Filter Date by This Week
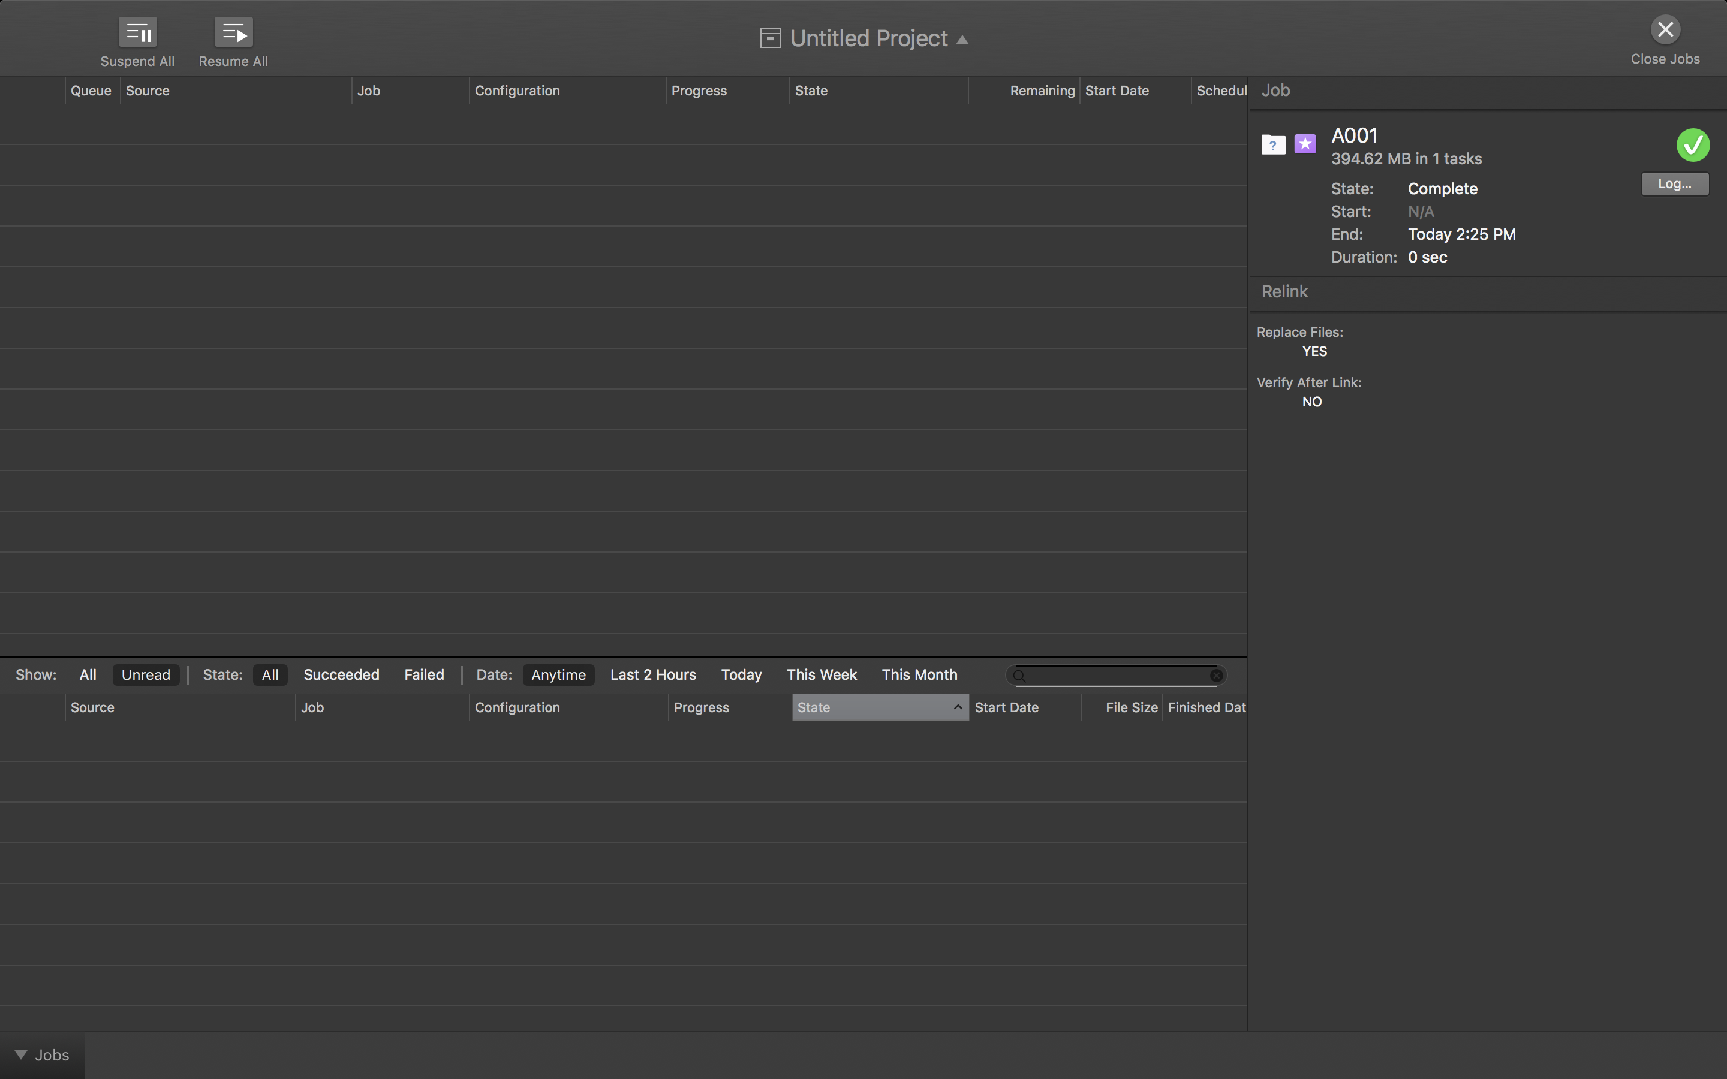1727x1079 pixels. [822, 675]
